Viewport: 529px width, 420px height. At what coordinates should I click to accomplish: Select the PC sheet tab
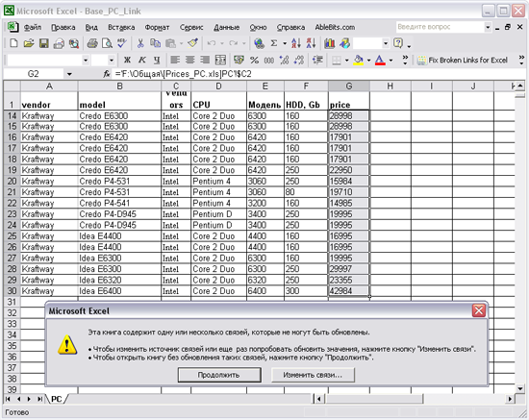click(x=57, y=399)
